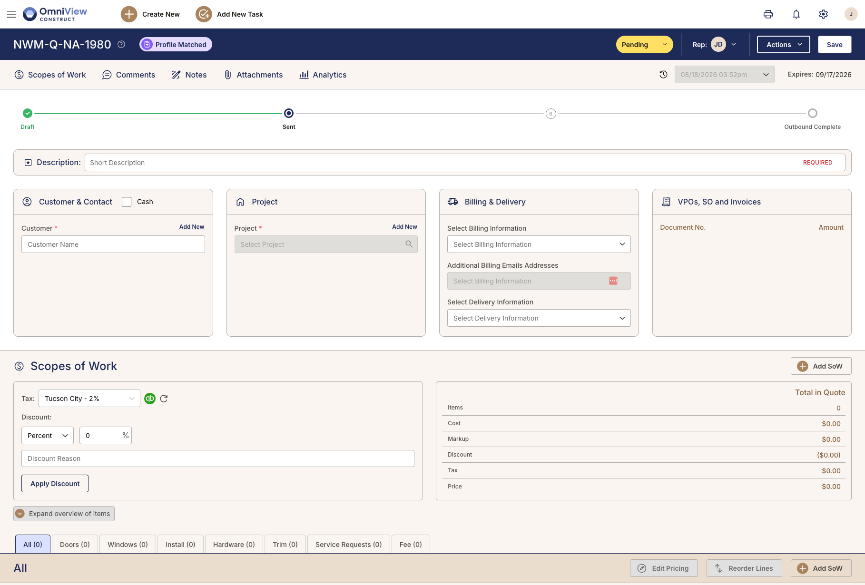Select the Service Requests (0) tab
The image size is (865, 585).
click(348, 545)
